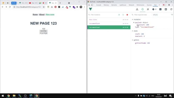
Task: Click the КНОПКА button on the page
Action: click(x=43, y=31)
